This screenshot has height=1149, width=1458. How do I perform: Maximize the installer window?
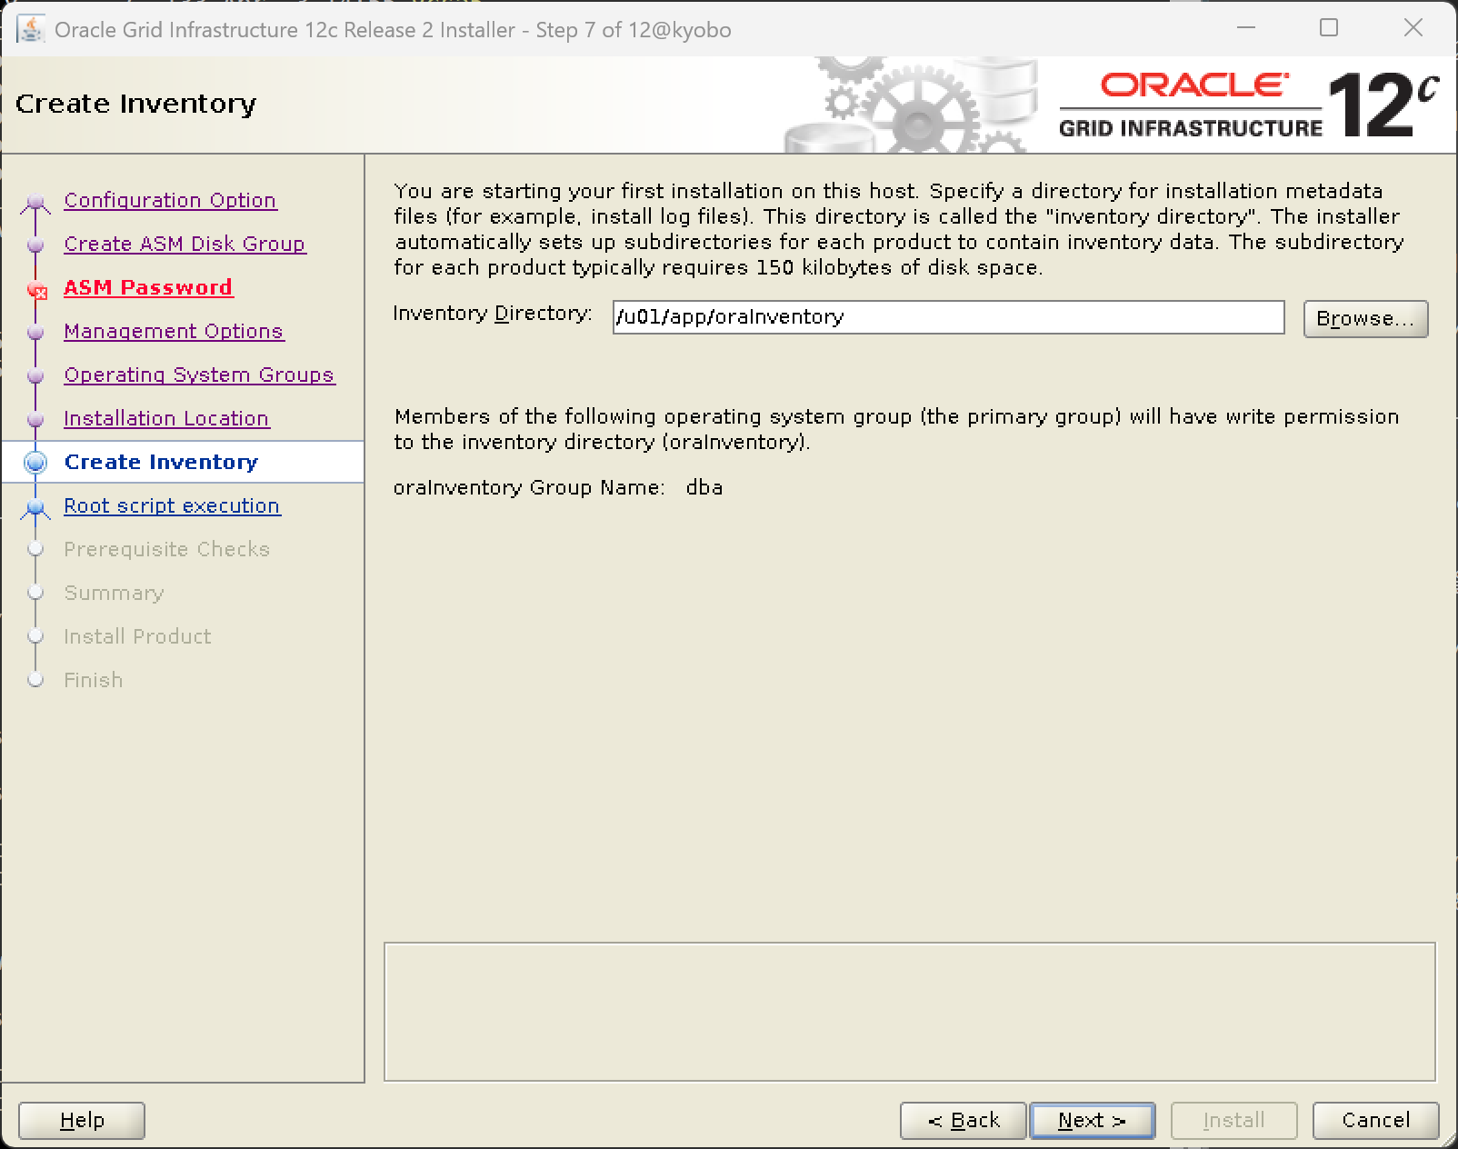click(1329, 28)
